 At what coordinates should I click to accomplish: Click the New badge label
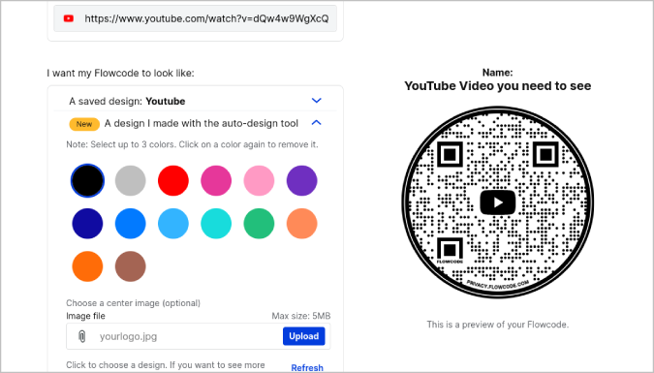coord(84,124)
